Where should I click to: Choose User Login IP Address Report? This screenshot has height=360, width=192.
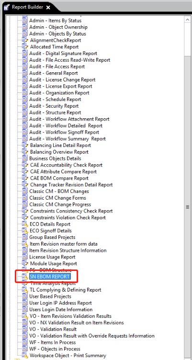pyautogui.click(x=60, y=303)
